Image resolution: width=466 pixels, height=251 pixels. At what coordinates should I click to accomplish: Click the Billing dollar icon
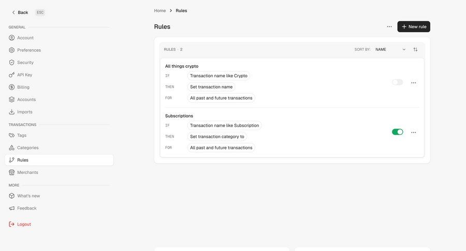pyautogui.click(x=11, y=87)
